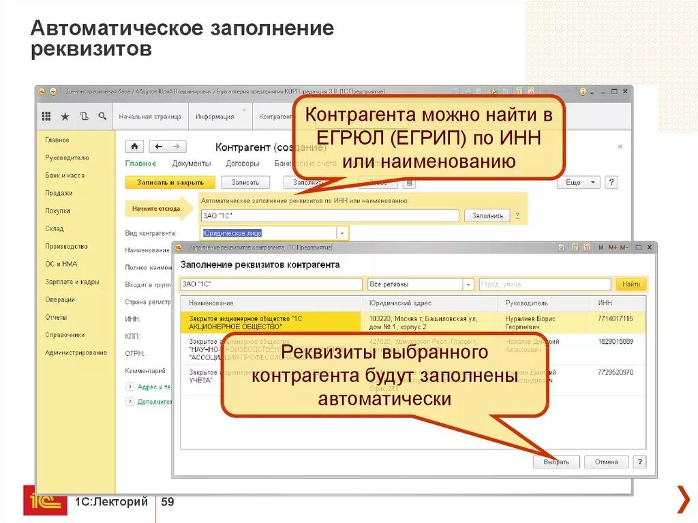Image resolution: width=698 pixels, height=523 pixels.
Task: Open Справочники section in sidebar
Action: tap(65, 335)
